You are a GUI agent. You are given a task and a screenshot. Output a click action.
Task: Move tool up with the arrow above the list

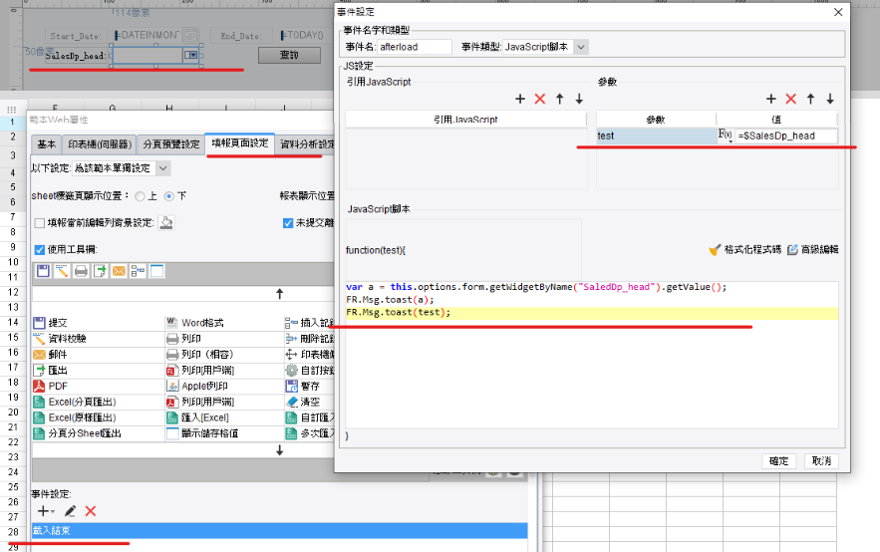[279, 293]
